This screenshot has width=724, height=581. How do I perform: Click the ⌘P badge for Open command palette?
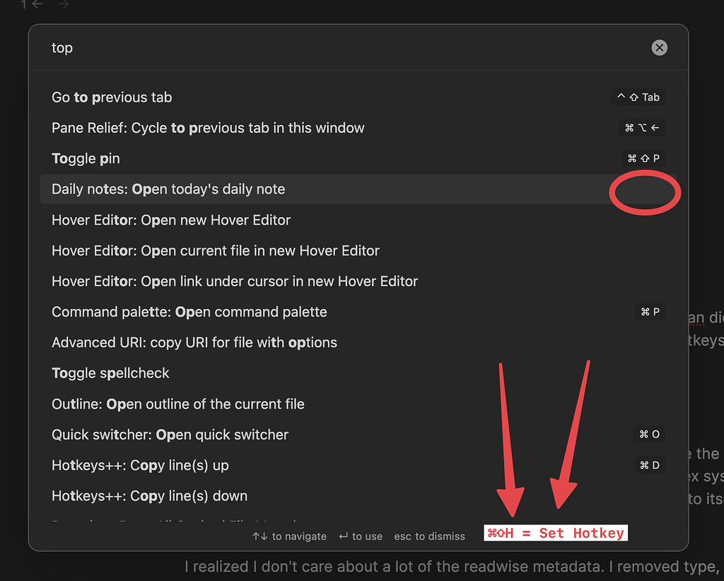click(x=650, y=312)
